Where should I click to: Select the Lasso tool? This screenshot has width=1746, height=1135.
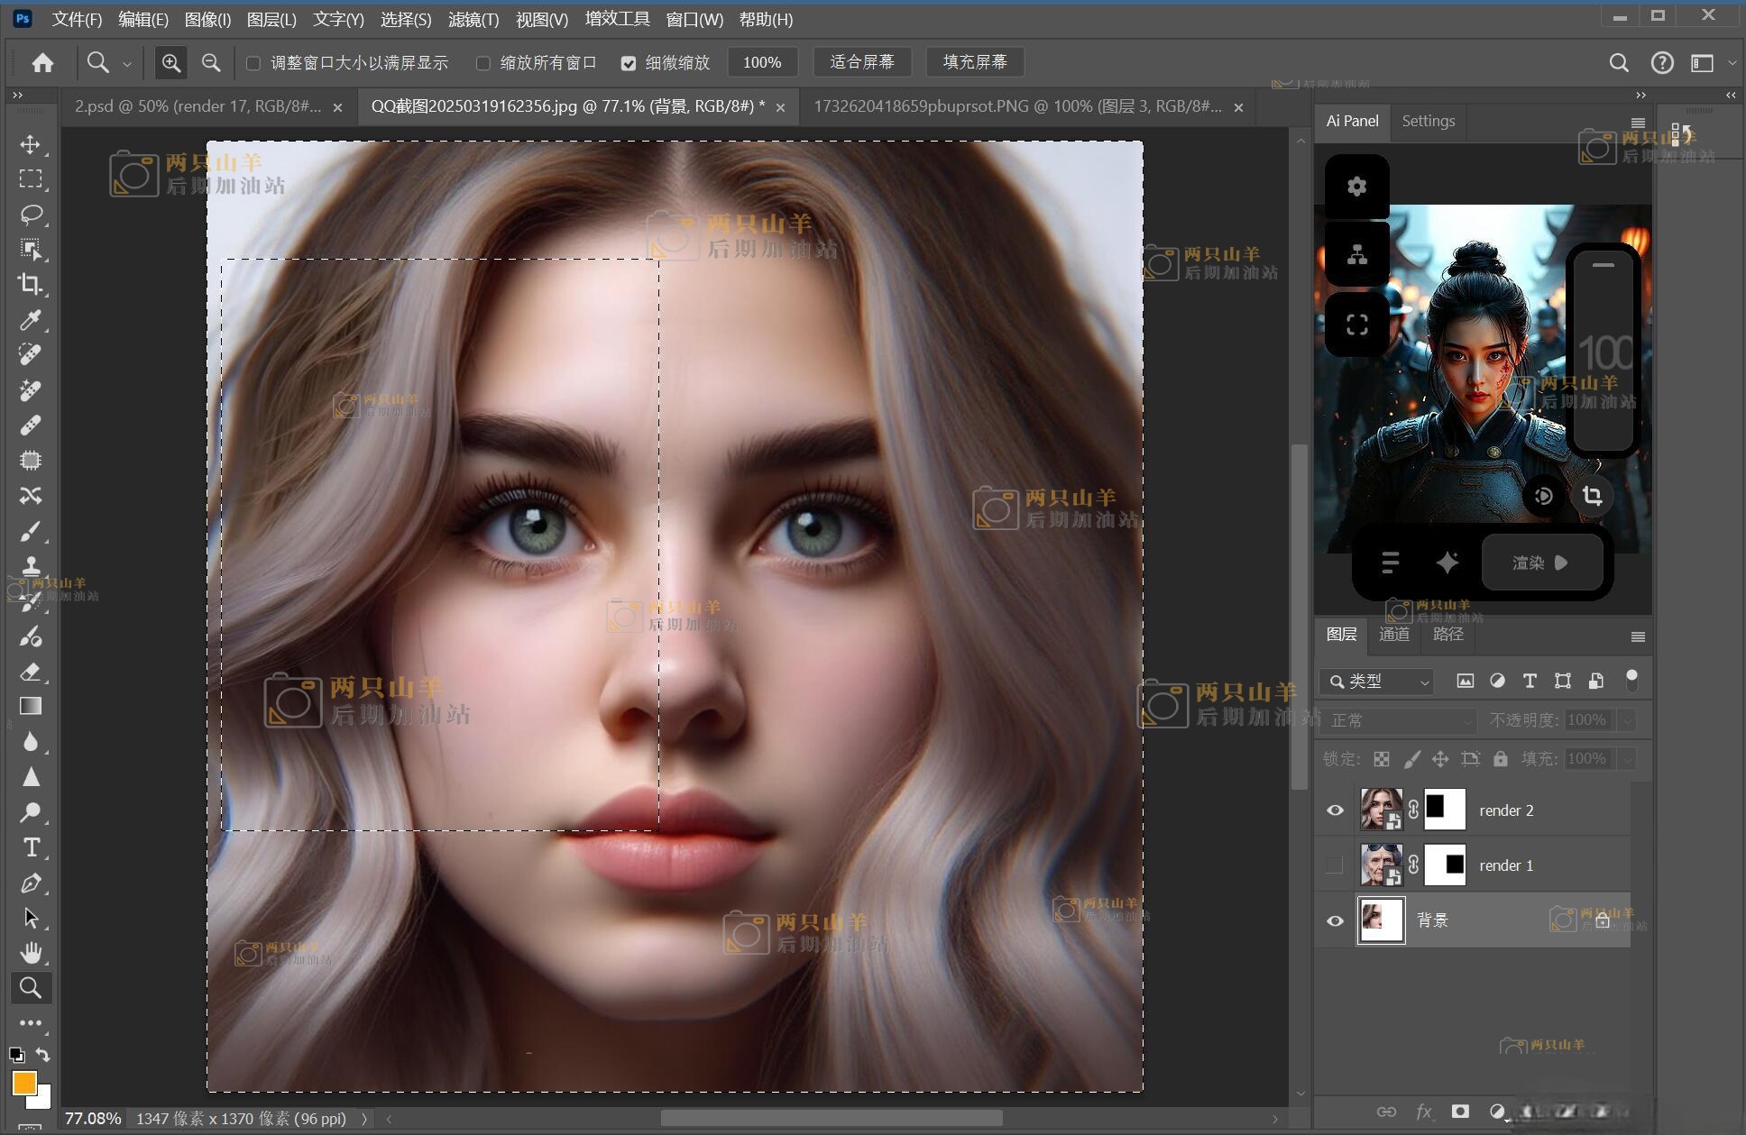(x=31, y=215)
